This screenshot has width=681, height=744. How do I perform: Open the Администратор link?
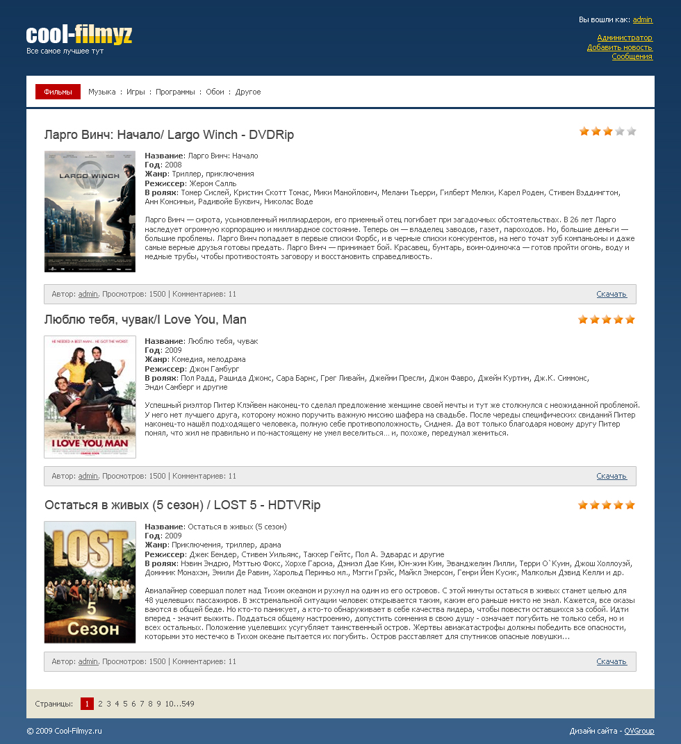pos(625,38)
